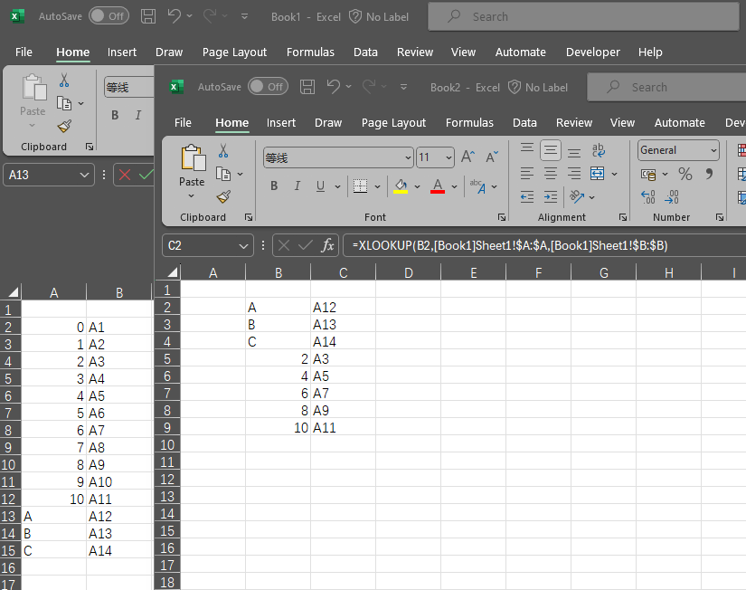
Task: Open the Paste dropdown arrow in Book2
Action: click(x=192, y=196)
